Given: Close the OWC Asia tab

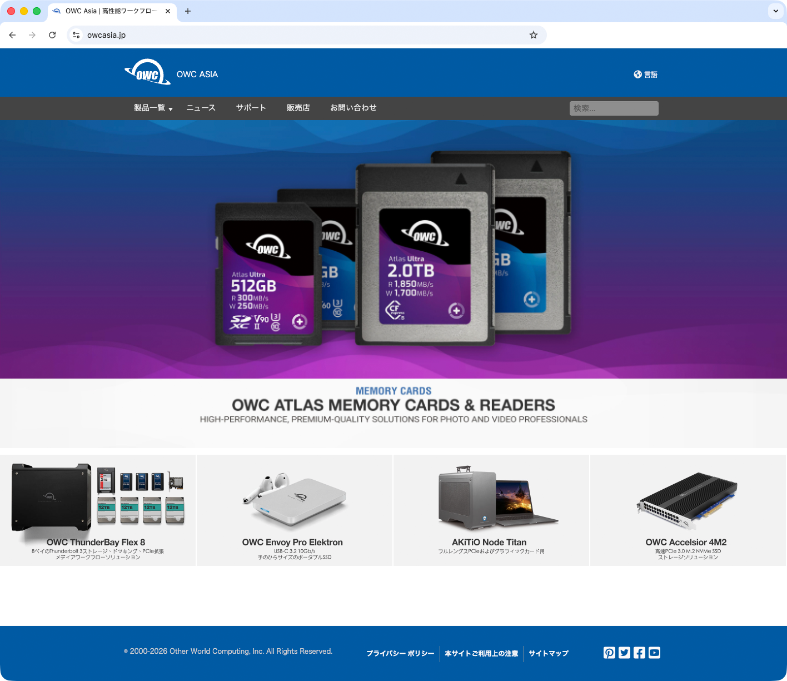Looking at the screenshot, I should pyautogui.click(x=168, y=11).
